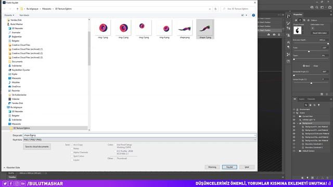This screenshot has width=333, height=187.
Task: Click the refresh icon next to address bar
Action: coord(215,9)
